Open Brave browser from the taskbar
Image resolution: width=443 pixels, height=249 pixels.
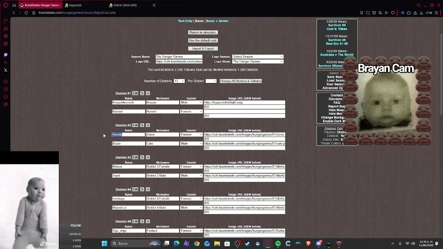(308, 243)
